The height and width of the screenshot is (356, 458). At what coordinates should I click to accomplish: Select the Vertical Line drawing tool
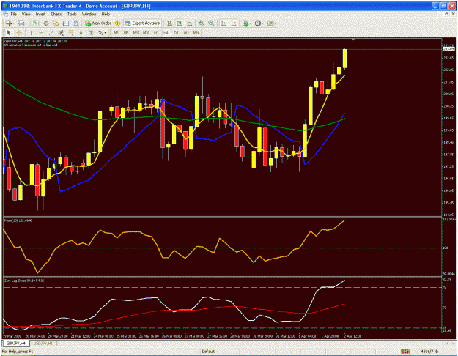point(31,33)
